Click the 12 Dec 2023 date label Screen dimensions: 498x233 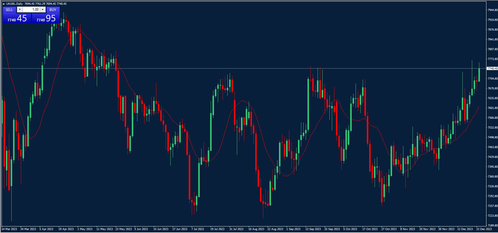pyautogui.click(x=465, y=229)
